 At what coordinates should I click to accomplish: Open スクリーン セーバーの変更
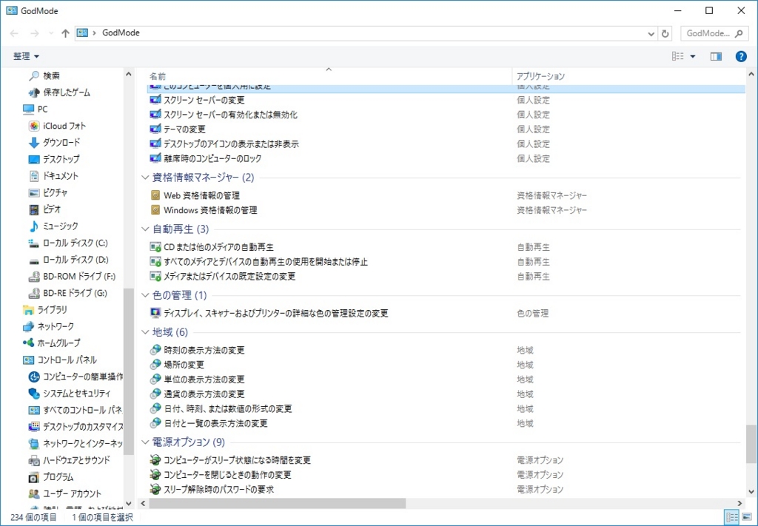click(204, 100)
